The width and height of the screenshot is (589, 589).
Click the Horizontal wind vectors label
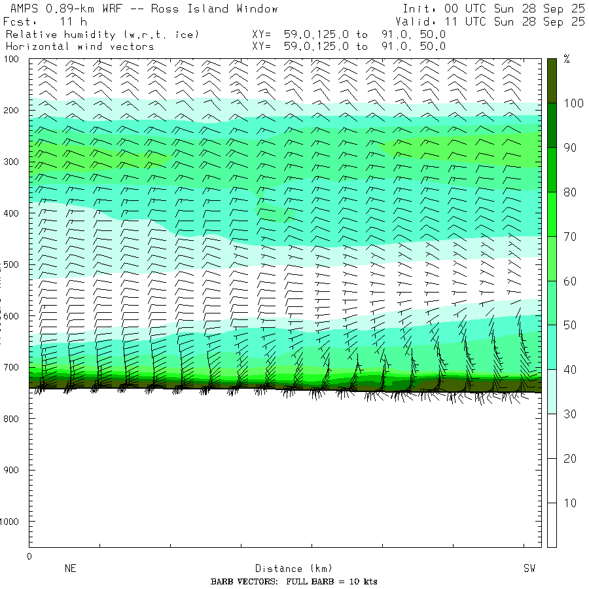pos(80,46)
